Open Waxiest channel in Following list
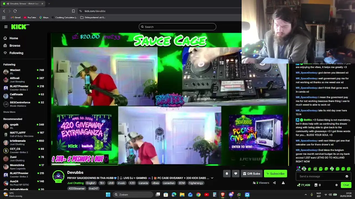This screenshot has width=355, height=199. tap(24, 72)
